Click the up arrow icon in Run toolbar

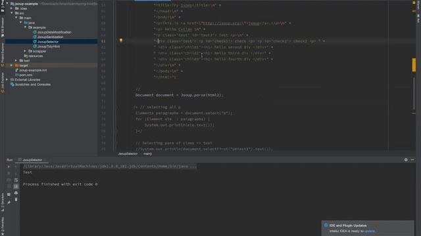(x=16, y=167)
